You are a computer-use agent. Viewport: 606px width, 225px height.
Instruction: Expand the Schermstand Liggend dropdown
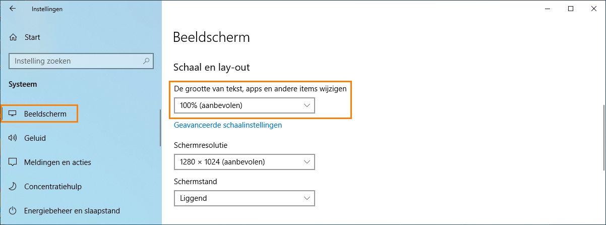tap(244, 198)
